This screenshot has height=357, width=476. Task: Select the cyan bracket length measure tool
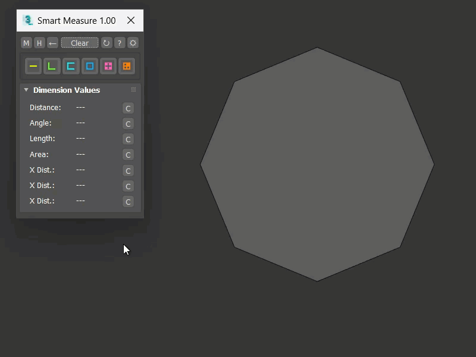point(71,66)
